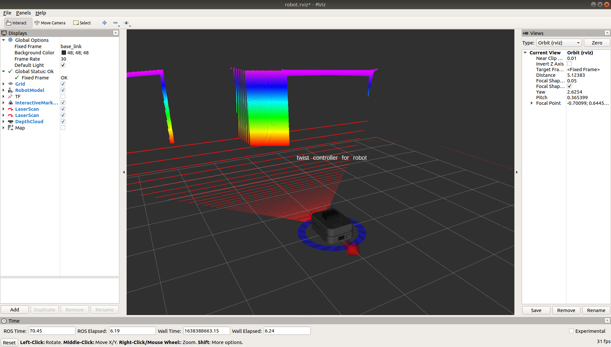
Task: Click the Select tool icon
Action: [x=76, y=23]
